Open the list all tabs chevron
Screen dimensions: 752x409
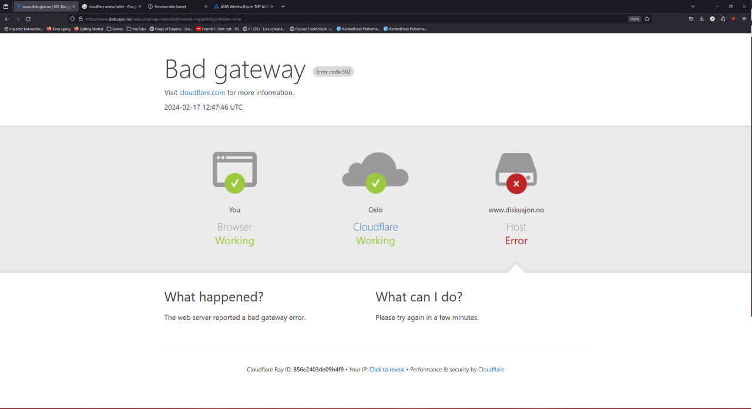point(693,6)
